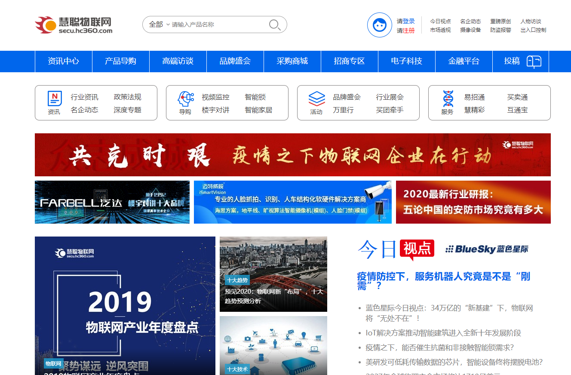
Task: Click the search magnifier icon
Action: point(275,25)
